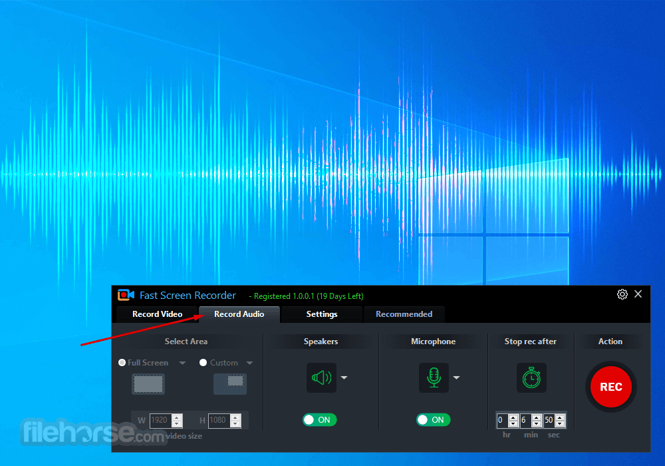Click the minutes field showing 6

525,420
